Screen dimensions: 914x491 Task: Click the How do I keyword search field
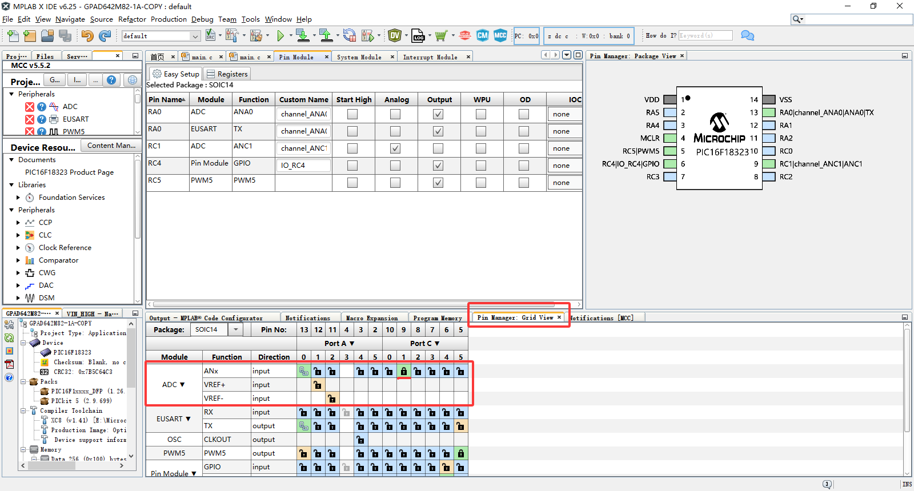[x=705, y=35]
